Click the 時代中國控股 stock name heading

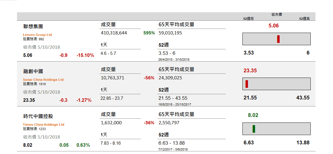coord(38,116)
